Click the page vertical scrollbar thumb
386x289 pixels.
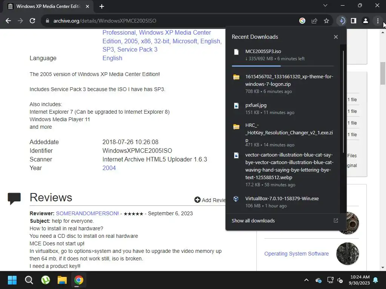pos(383,73)
